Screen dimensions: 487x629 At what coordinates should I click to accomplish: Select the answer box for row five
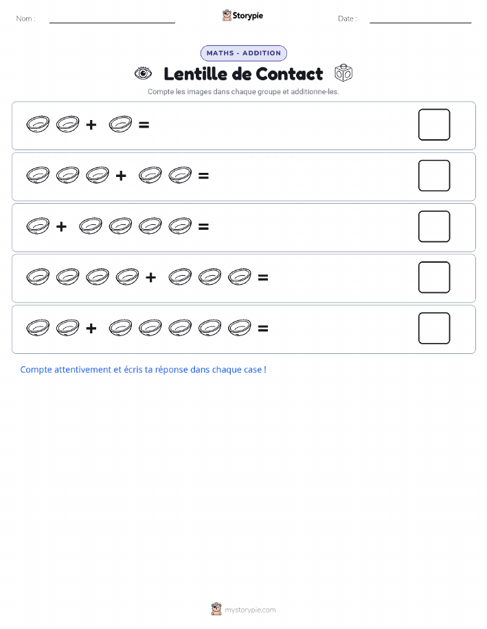434,328
